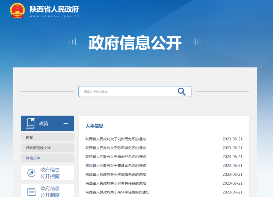The image size is (273, 197).
Task: Click the national emblem logo
Action: (x=17, y=10)
